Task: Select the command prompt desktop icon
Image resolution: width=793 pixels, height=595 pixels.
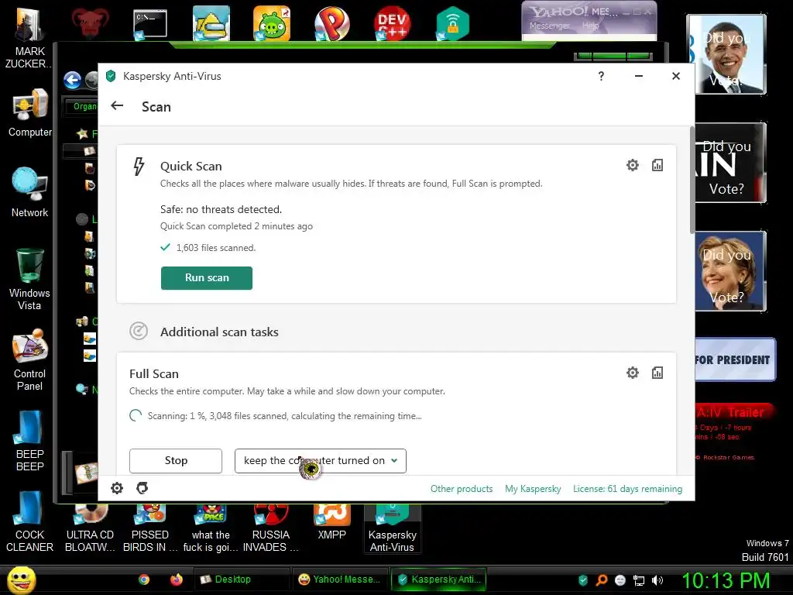Action: (x=149, y=24)
